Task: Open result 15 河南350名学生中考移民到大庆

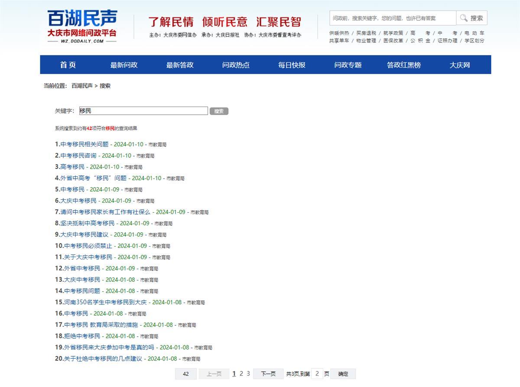Action: (x=105, y=302)
